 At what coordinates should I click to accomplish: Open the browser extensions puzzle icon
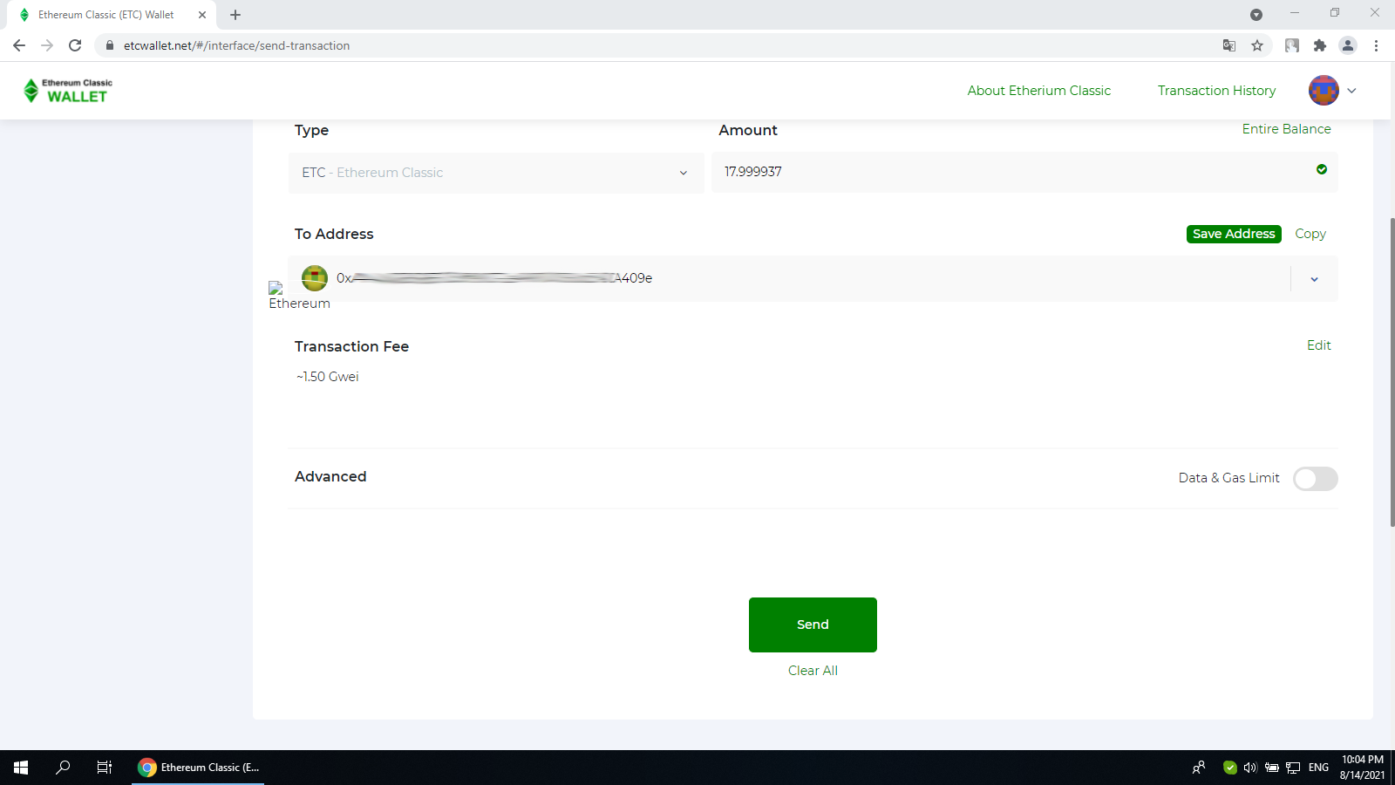1321,45
